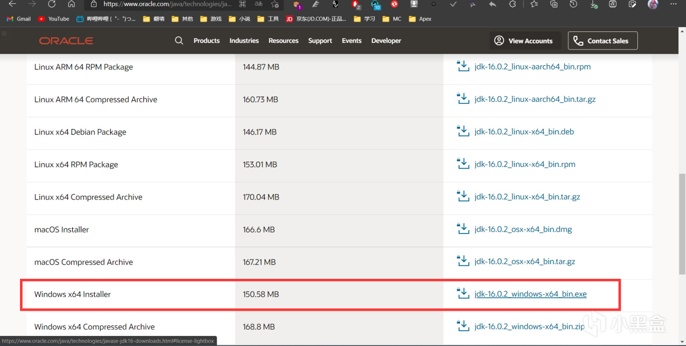Viewport: 686px width, 346px height.
Task: Open the read-aloud/translate icon in address bar
Action: (x=259, y=4)
